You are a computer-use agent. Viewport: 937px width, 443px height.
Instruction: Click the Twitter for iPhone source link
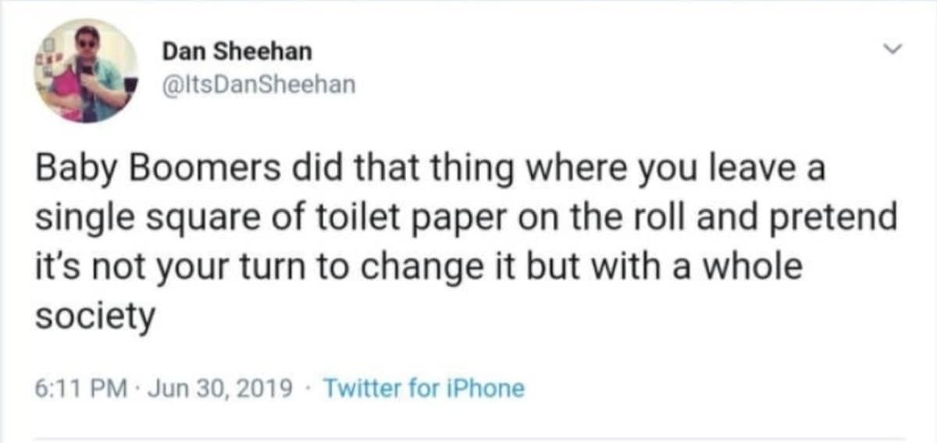pos(423,387)
